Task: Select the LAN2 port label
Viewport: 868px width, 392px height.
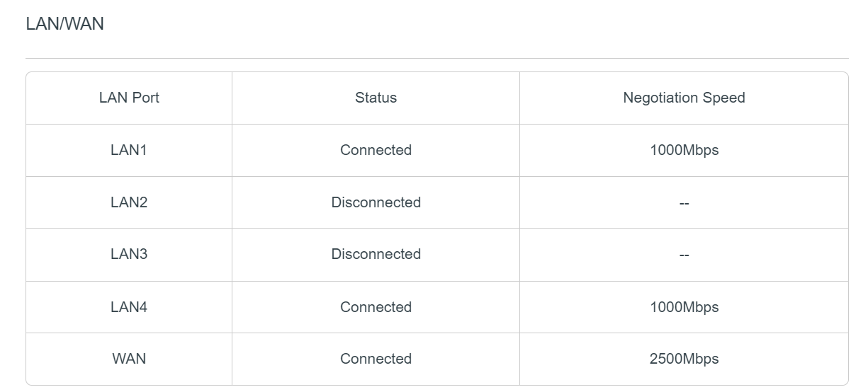Action: coord(129,202)
